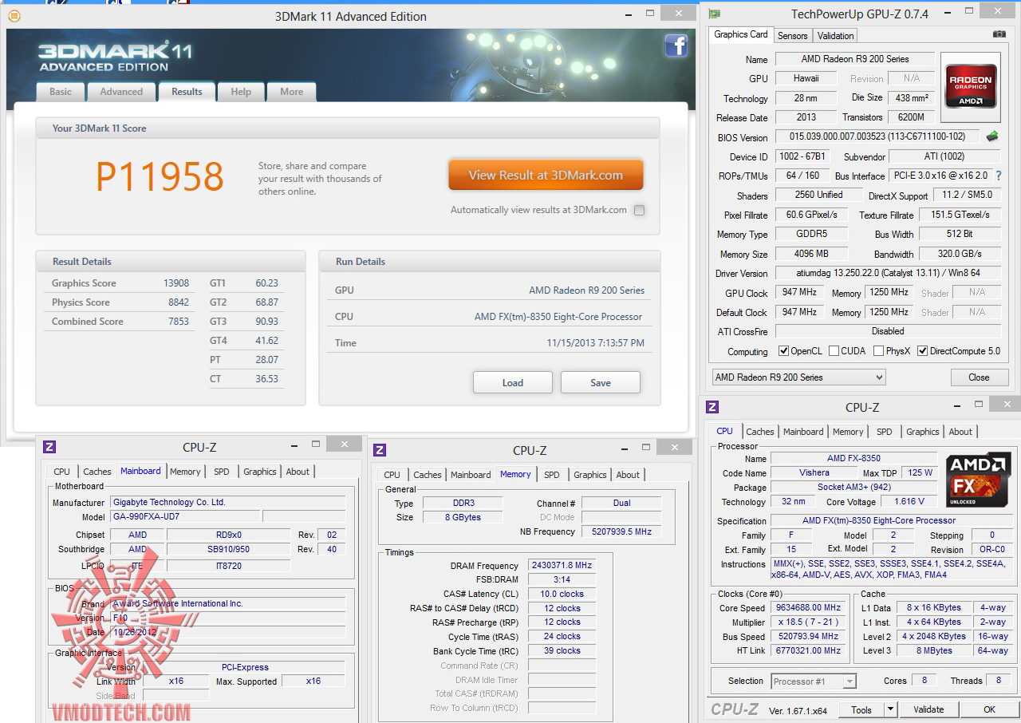The image size is (1021, 723).
Task: Click the CPU-Z Memory window title icon
Action: [x=380, y=450]
